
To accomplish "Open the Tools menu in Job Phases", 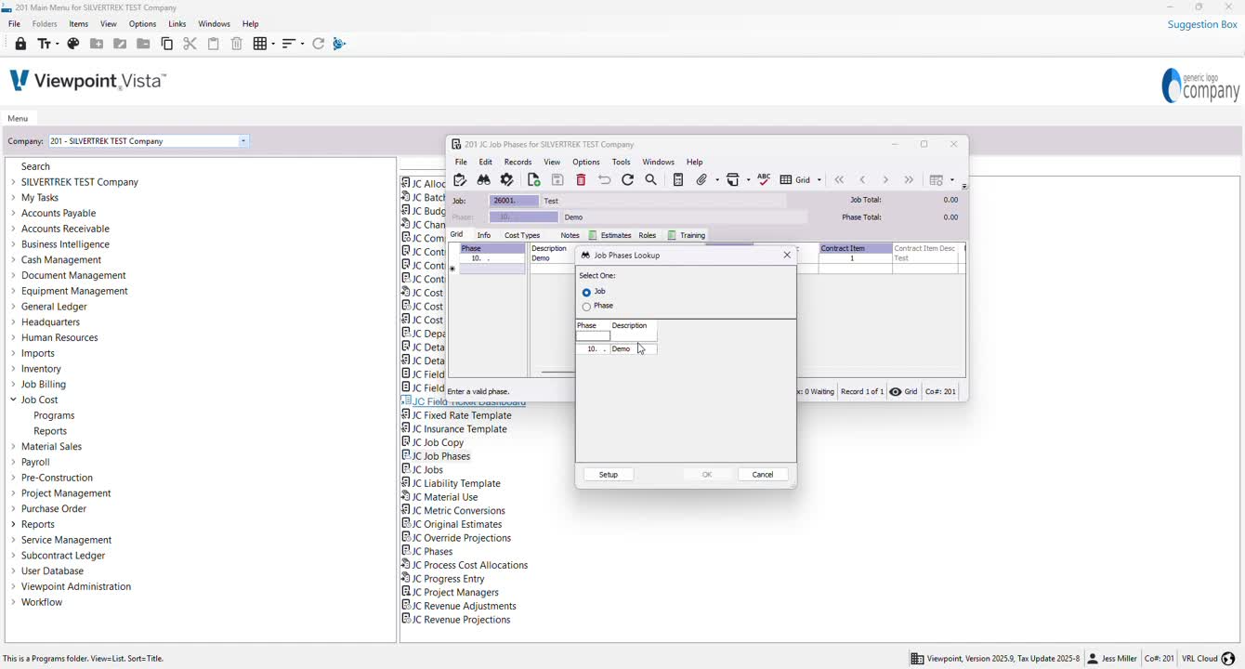I will point(622,162).
